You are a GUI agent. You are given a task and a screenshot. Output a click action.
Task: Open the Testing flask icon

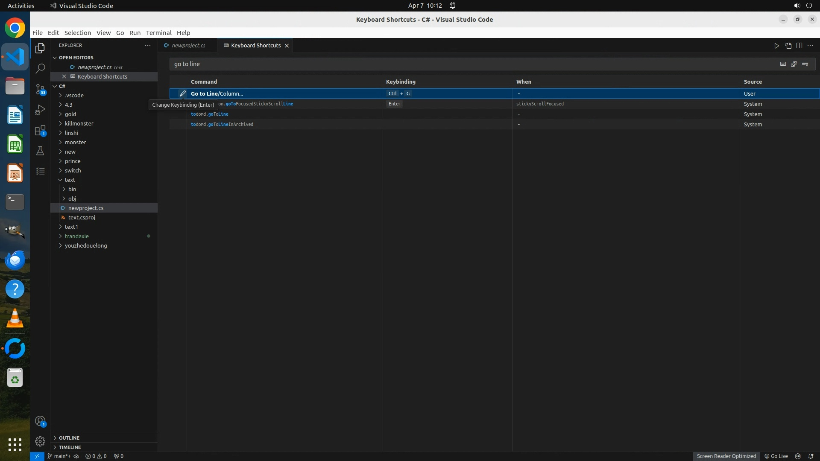(x=40, y=151)
